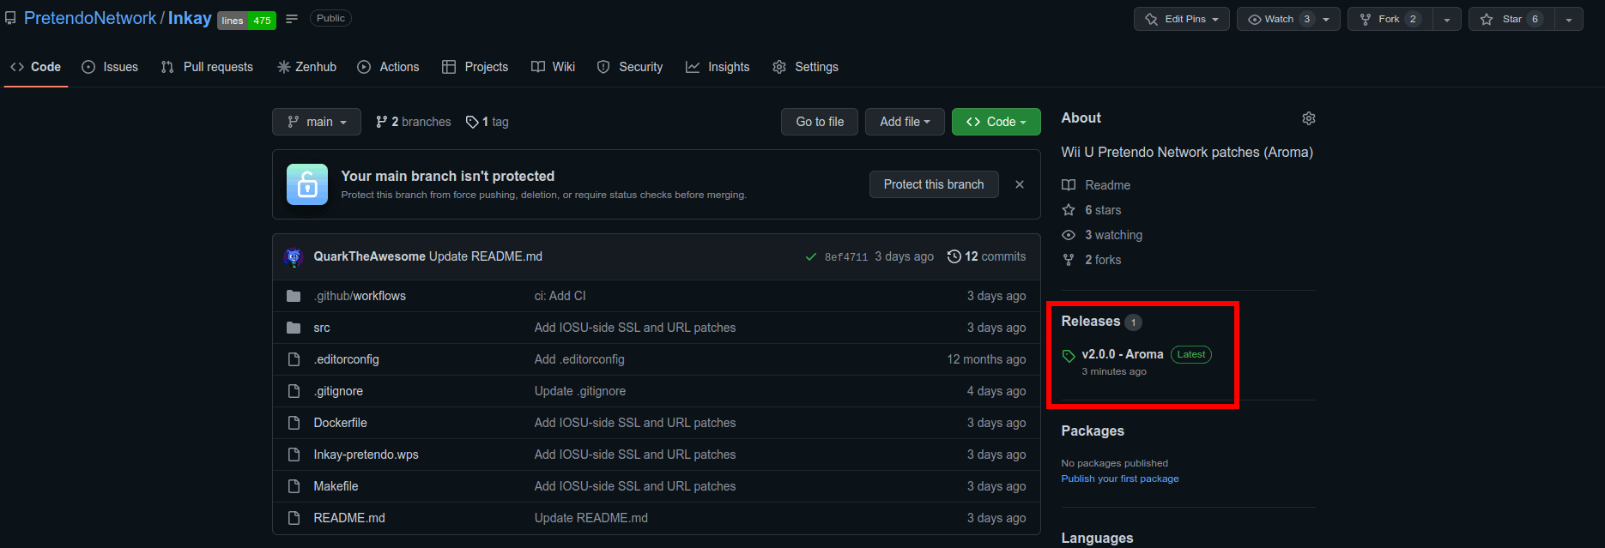Open the Releases heading link
This screenshot has height=548, width=1605.
(1091, 321)
